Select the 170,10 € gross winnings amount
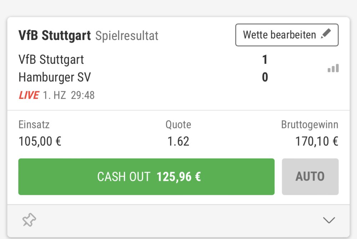The image size is (357, 239). [x=316, y=142]
